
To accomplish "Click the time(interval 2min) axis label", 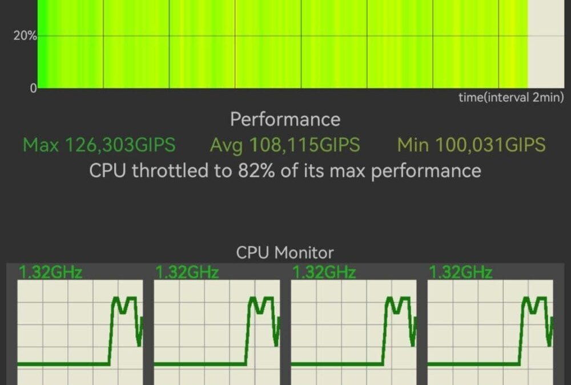I will 511,97.
